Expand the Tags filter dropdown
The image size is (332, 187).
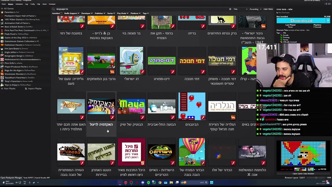(146, 13)
